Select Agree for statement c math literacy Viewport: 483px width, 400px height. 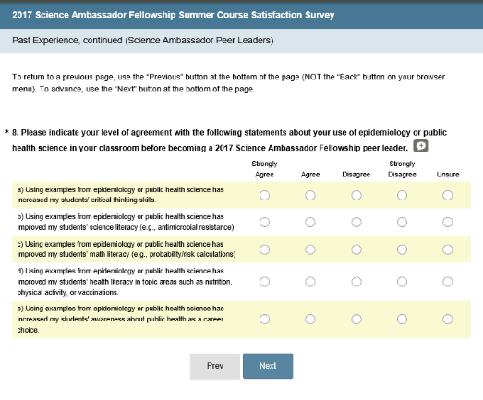pos(310,249)
